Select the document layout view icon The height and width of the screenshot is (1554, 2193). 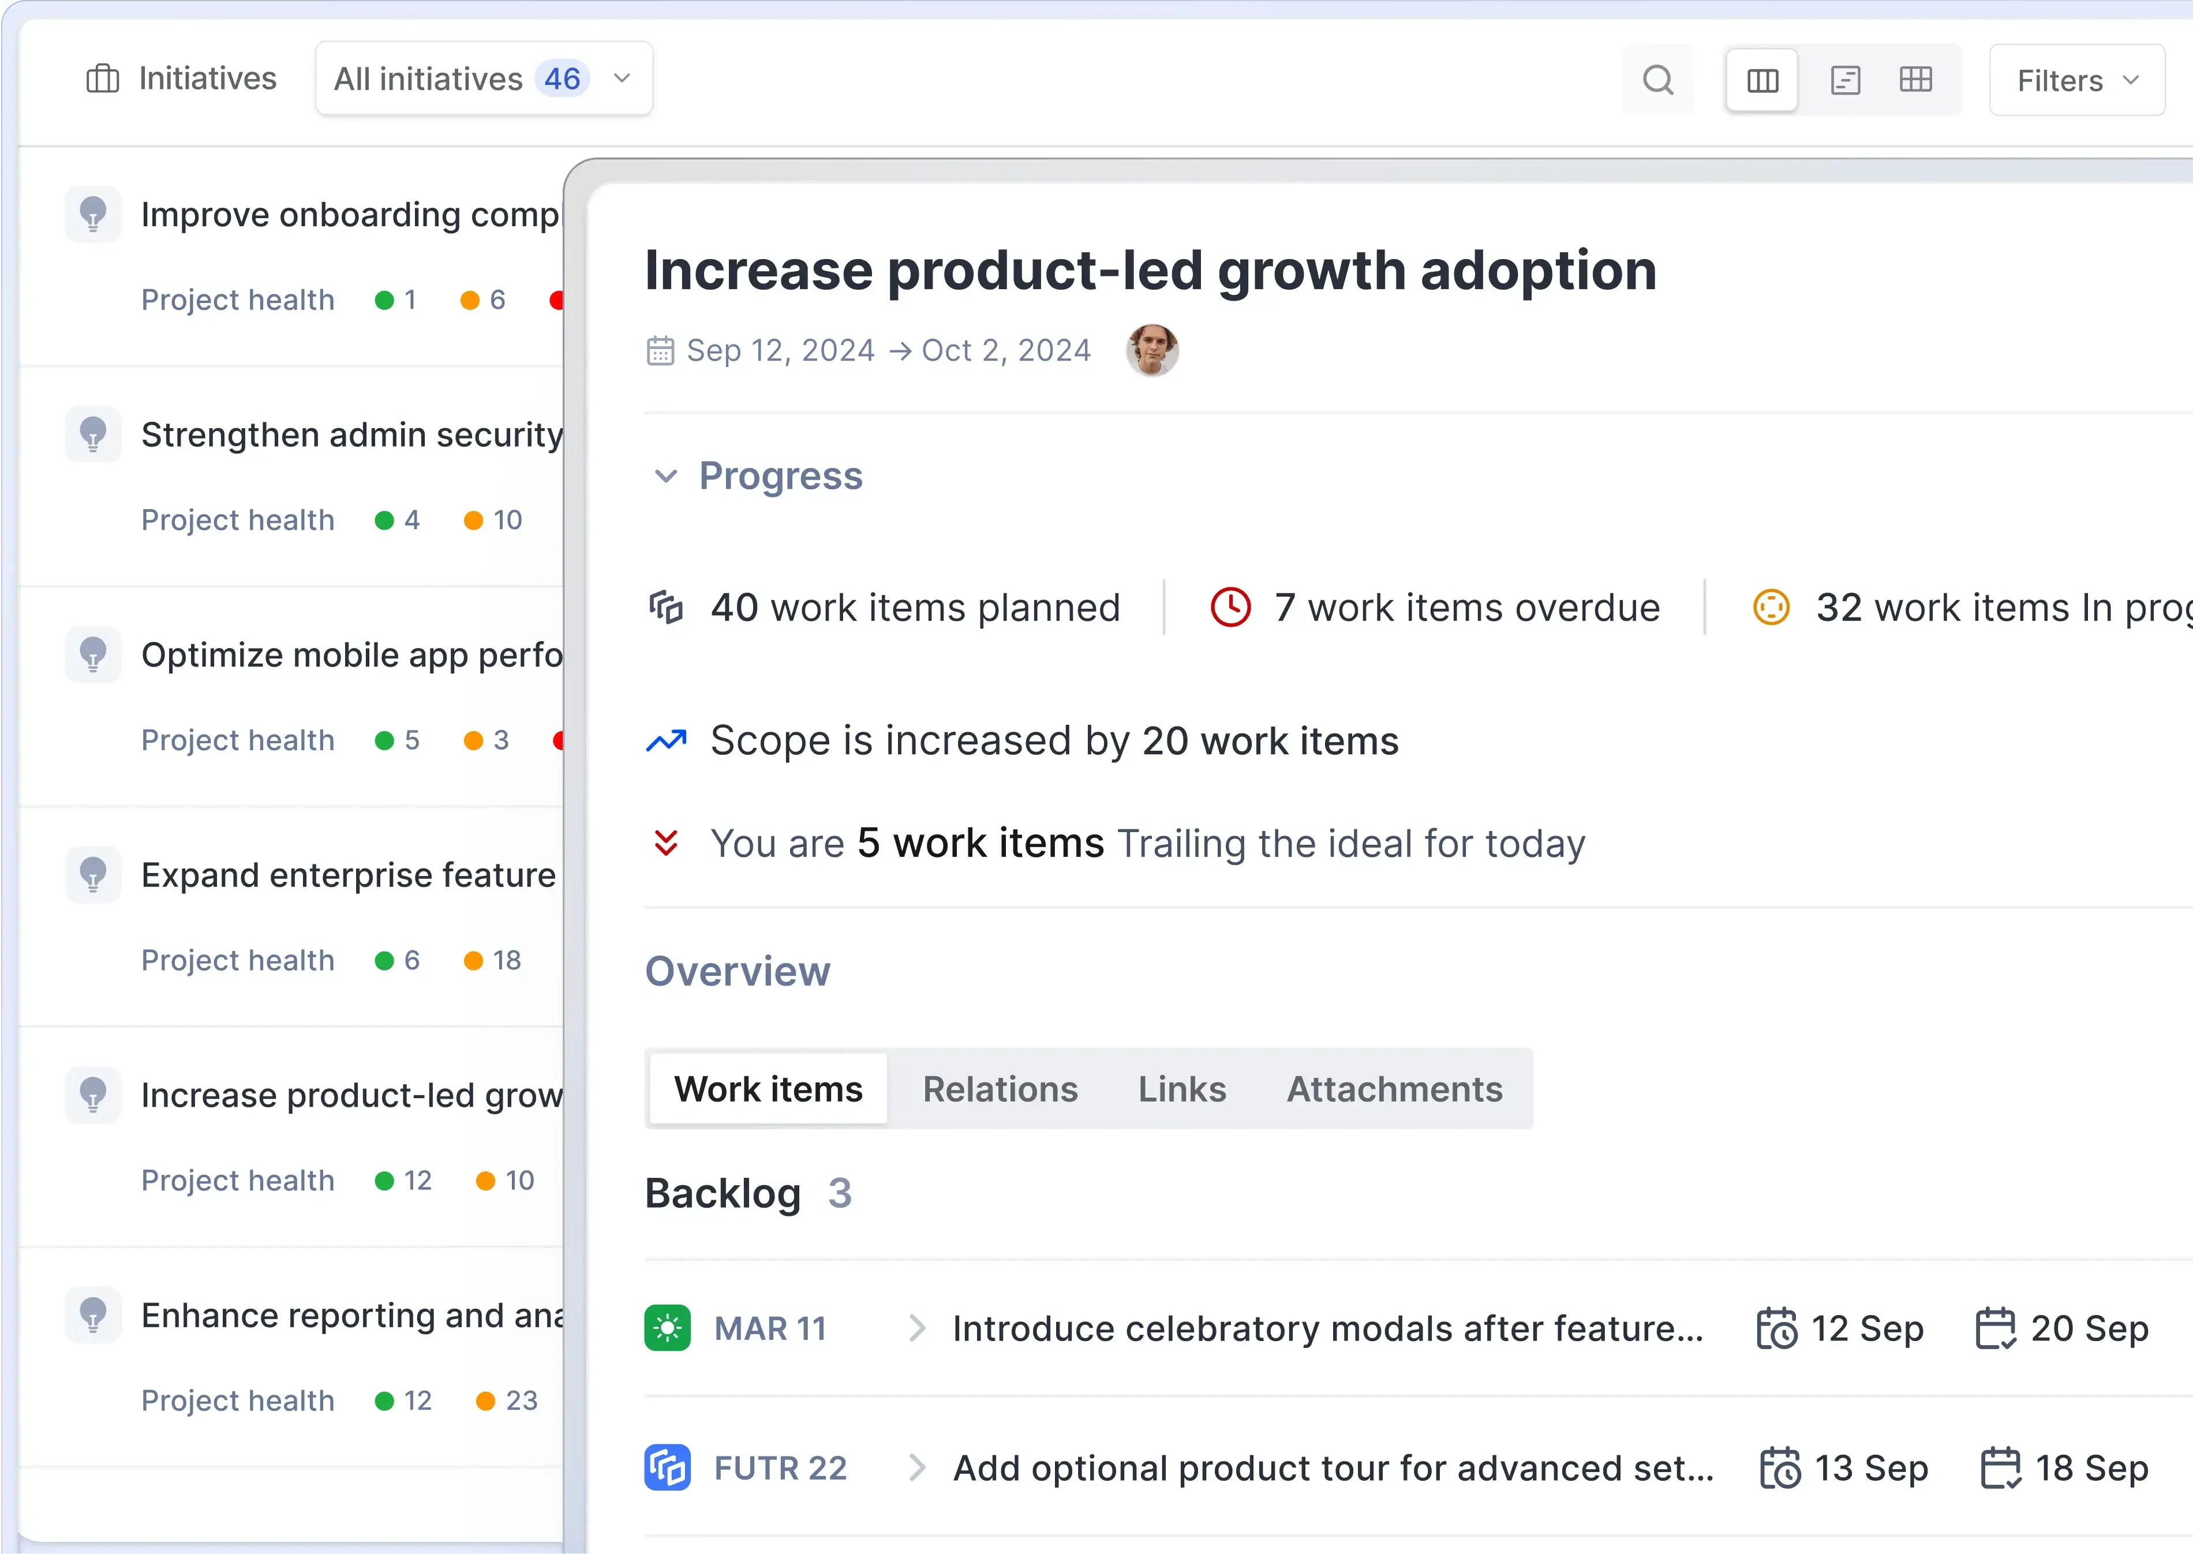tap(1846, 80)
